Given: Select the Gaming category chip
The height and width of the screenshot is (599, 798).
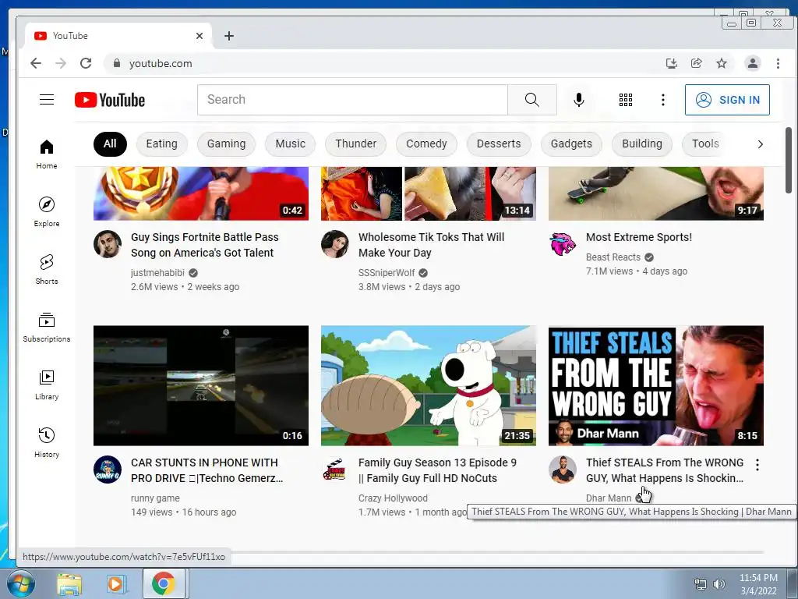Looking at the screenshot, I should tap(227, 144).
